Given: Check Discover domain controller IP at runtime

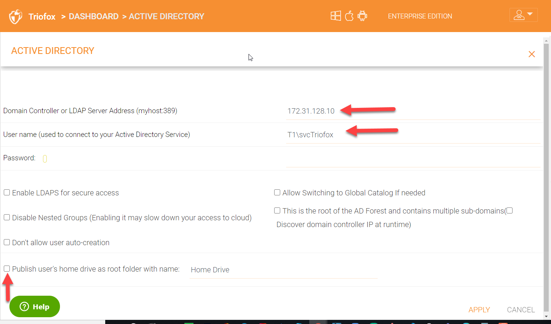Looking at the screenshot, I should click(510, 210).
